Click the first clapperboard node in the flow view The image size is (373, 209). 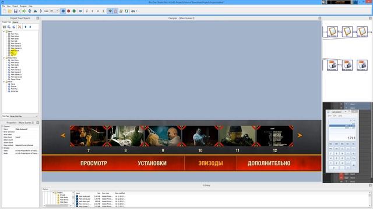click(332, 65)
